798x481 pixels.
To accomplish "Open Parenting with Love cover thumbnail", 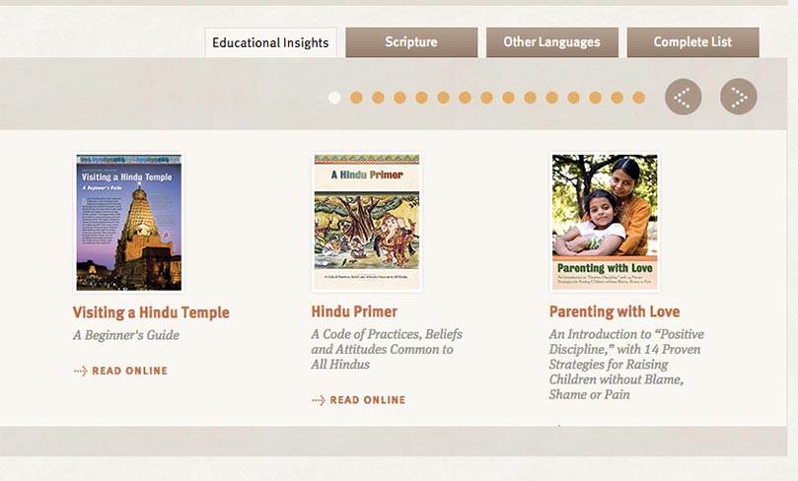I will click(x=605, y=222).
